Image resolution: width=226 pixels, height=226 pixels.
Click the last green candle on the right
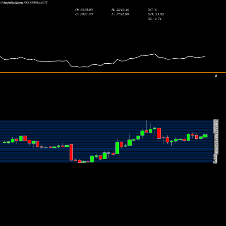[205, 136]
